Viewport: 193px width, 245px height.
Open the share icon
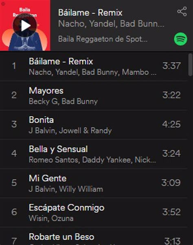pyautogui.click(x=182, y=11)
